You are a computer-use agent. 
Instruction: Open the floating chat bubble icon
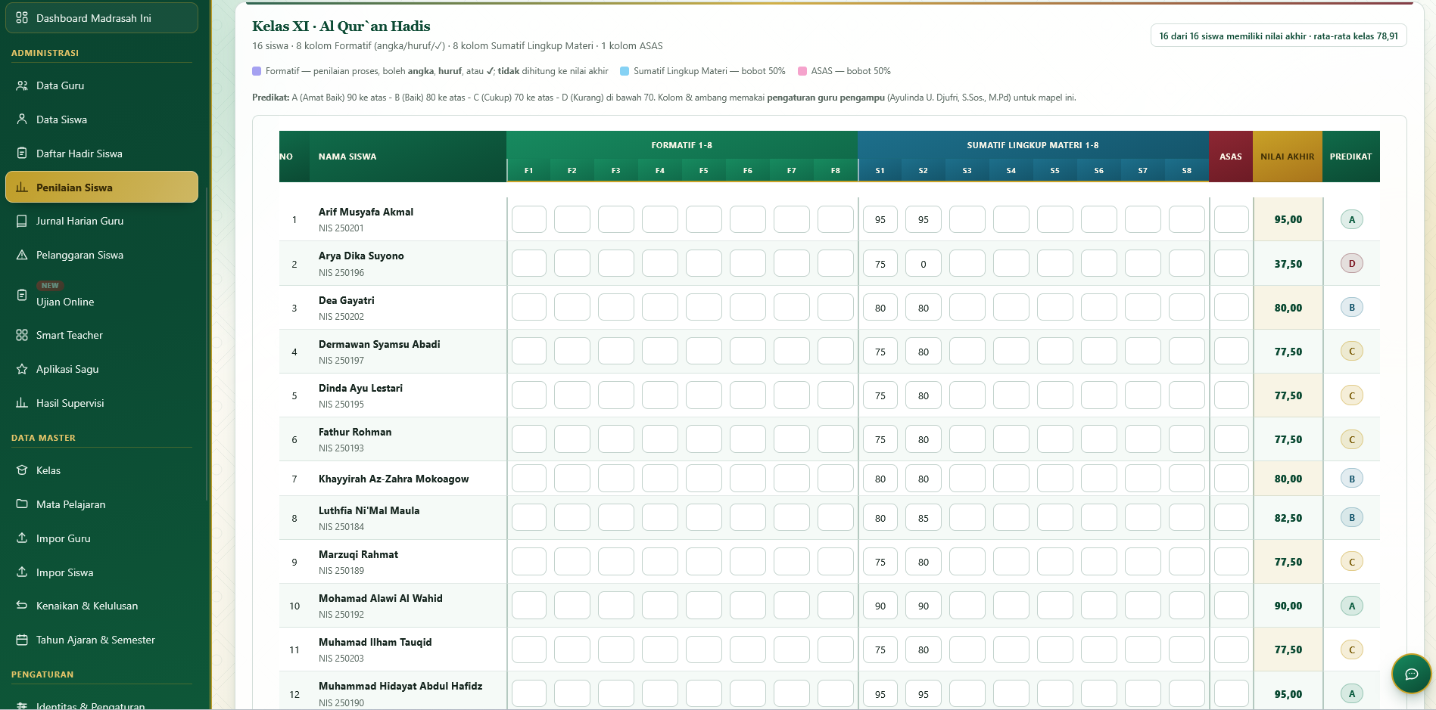1411,674
